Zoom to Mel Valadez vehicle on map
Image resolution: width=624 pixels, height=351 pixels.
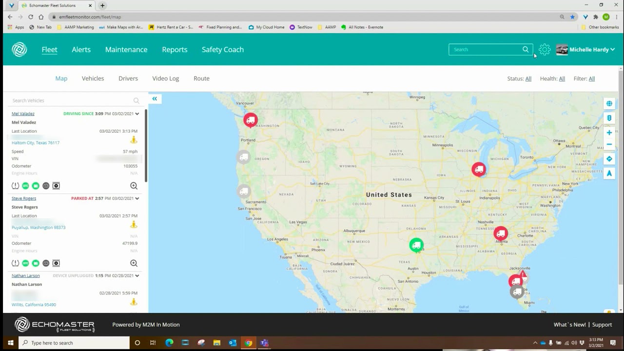tap(134, 186)
